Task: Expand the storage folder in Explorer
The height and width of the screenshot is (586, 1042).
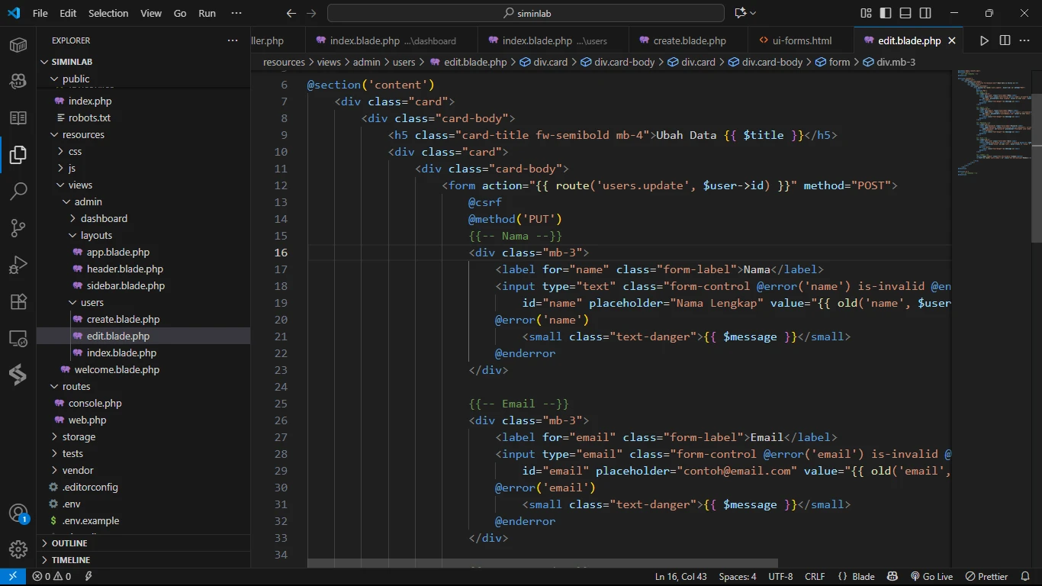Action: pyautogui.click(x=79, y=436)
